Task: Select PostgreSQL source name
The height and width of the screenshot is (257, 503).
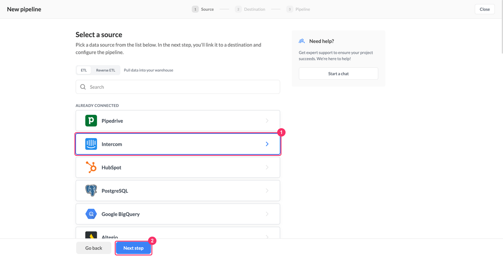Action: click(x=115, y=191)
